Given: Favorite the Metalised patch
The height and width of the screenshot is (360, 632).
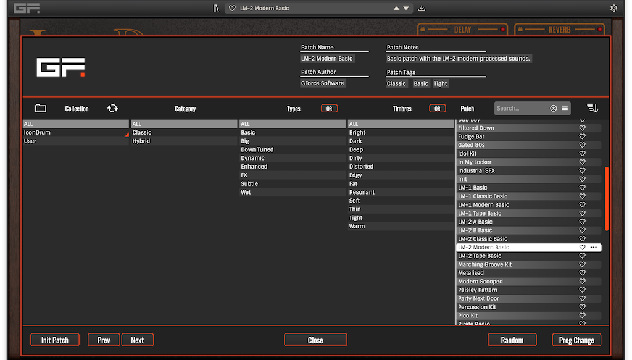Looking at the screenshot, I should 583,273.
